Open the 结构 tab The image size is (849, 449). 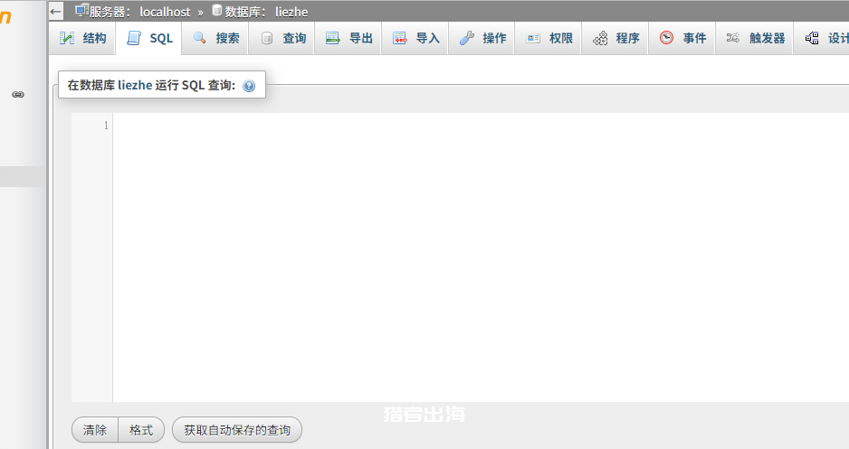point(82,38)
